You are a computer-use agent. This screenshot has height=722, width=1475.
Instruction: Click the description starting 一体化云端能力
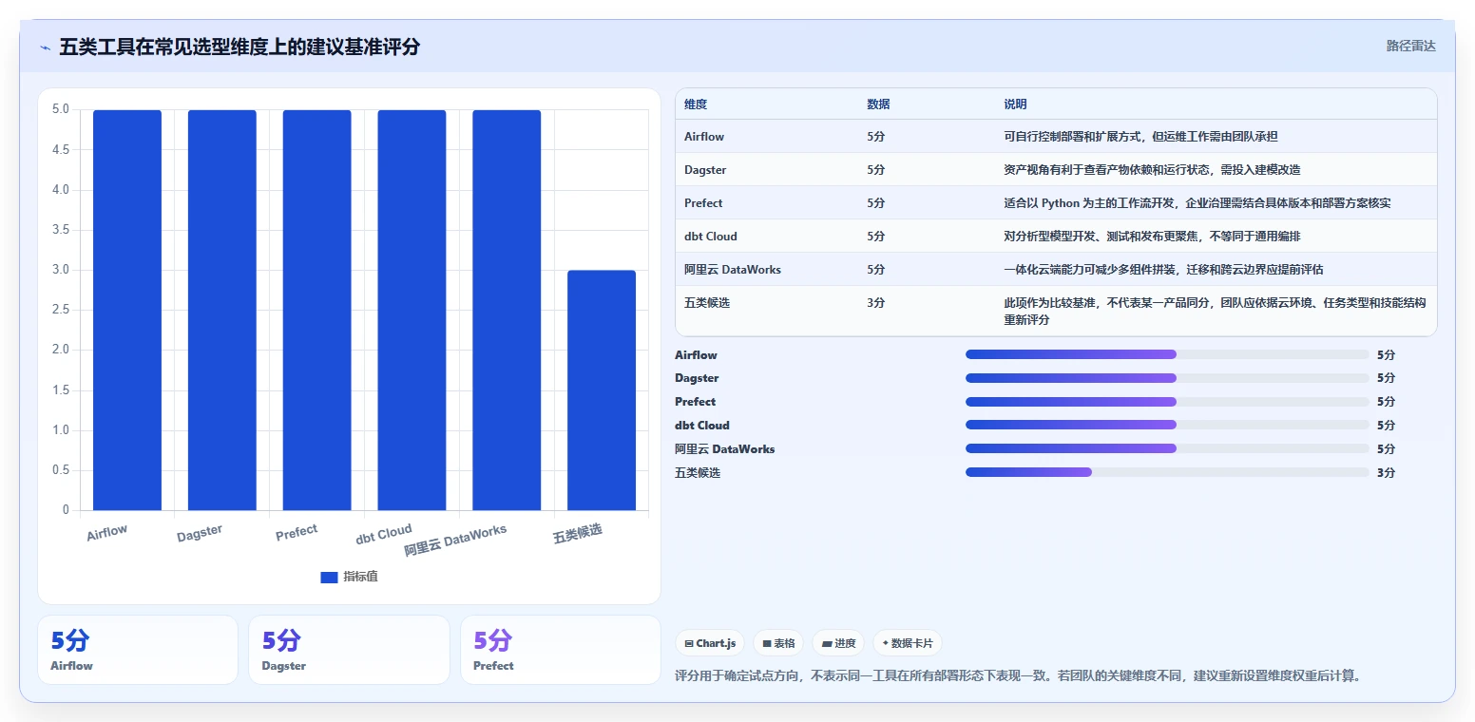pos(1163,270)
